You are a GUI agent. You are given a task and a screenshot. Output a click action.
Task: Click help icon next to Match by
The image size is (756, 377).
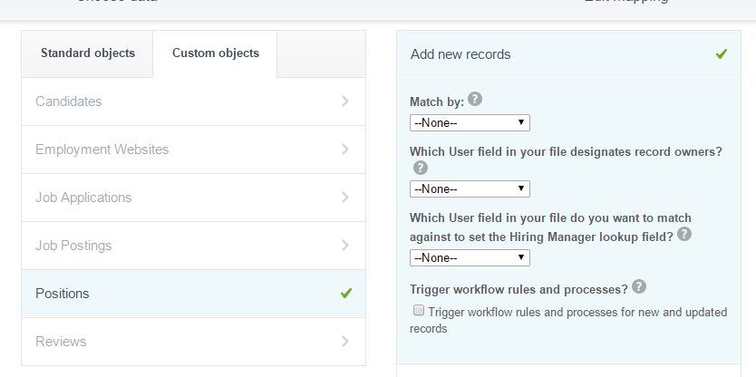(475, 101)
